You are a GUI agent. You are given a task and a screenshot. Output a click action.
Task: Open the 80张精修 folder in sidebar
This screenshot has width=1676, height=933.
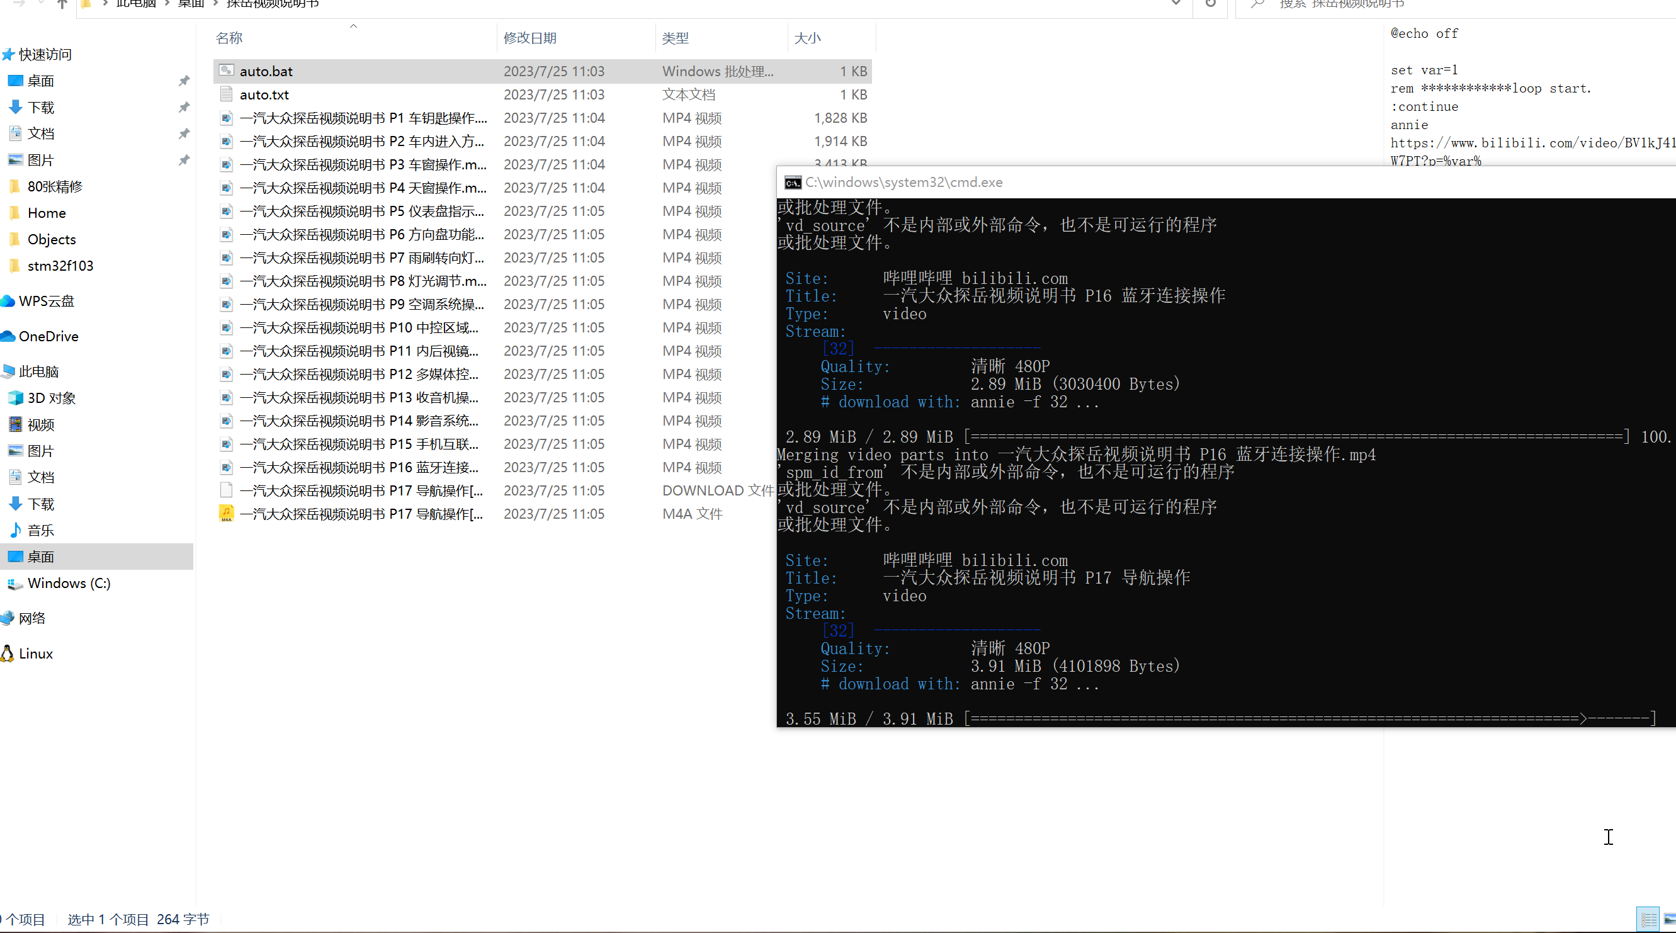pyautogui.click(x=55, y=187)
